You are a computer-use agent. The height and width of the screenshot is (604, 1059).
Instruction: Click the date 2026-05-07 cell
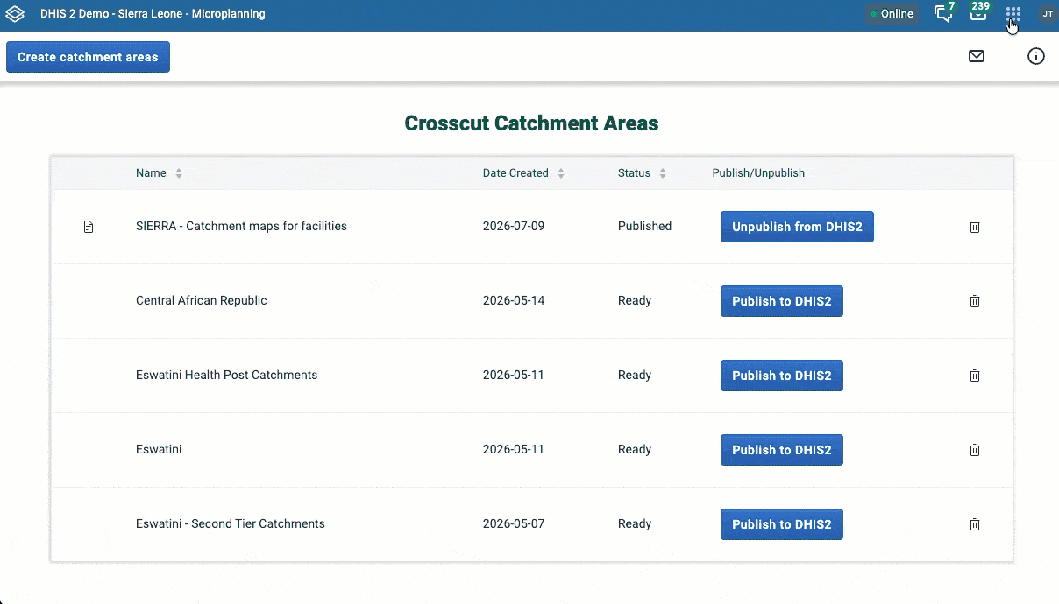[x=514, y=523]
